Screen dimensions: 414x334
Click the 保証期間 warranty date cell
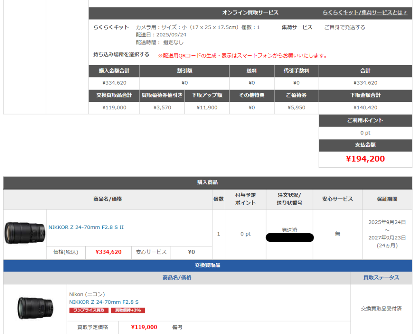(387, 234)
